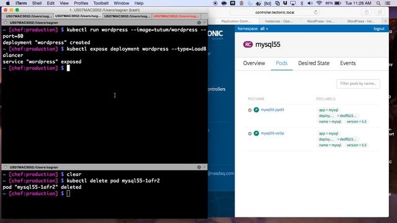Click app = mysql label on mysql55-jspd3
The width and height of the screenshot is (397, 223).
[328, 110]
